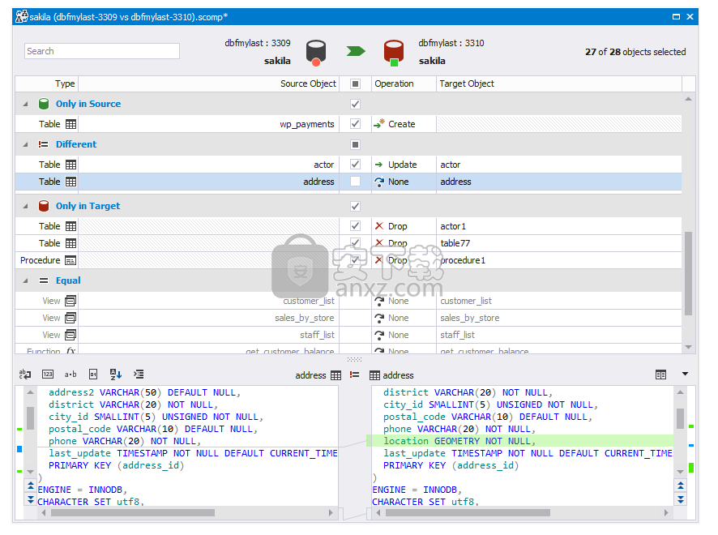This screenshot has height=535, width=718.
Task: Jump to previous difference in left pane
Action: click(30, 486)
